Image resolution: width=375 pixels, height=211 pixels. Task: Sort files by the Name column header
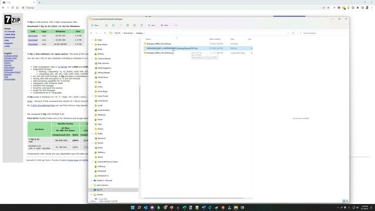click(x=148, y=39)
